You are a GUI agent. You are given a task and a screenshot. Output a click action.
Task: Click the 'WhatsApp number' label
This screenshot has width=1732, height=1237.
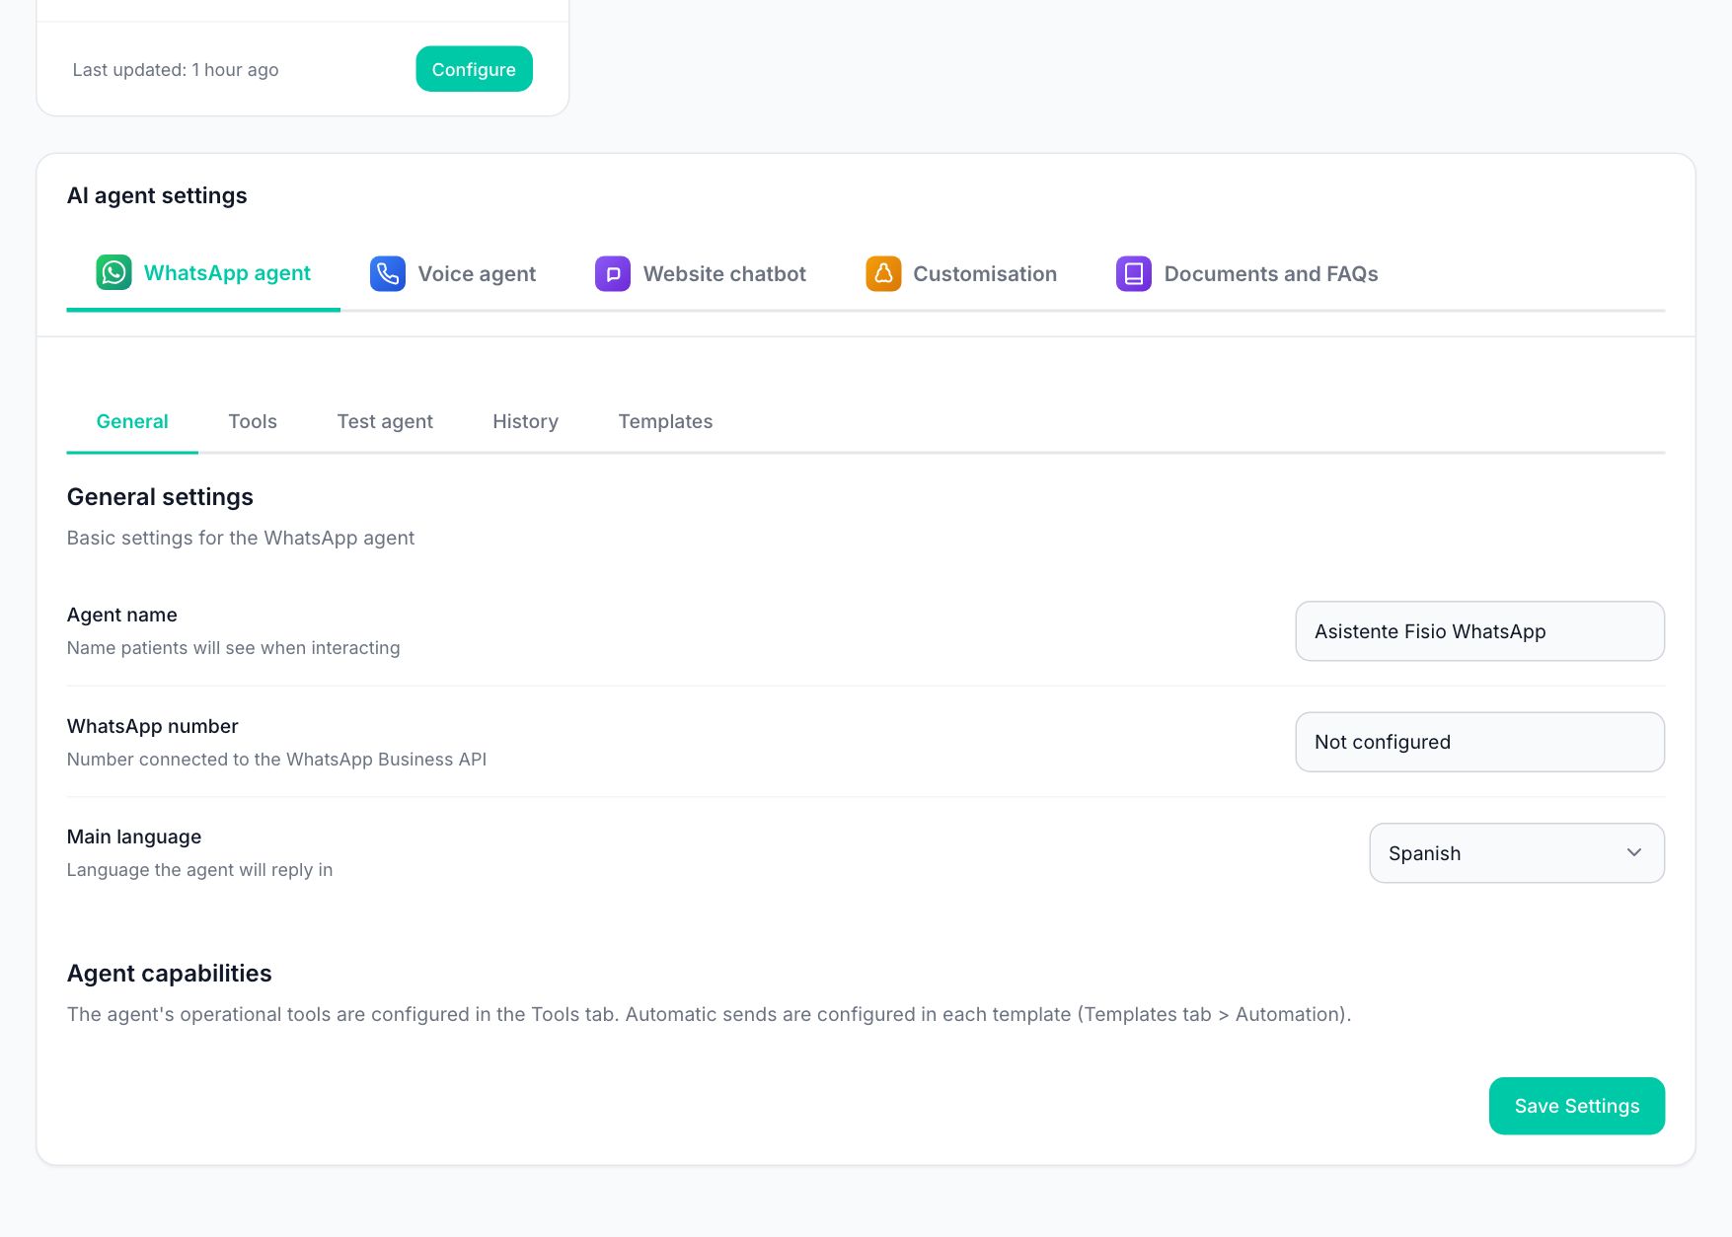153,726
